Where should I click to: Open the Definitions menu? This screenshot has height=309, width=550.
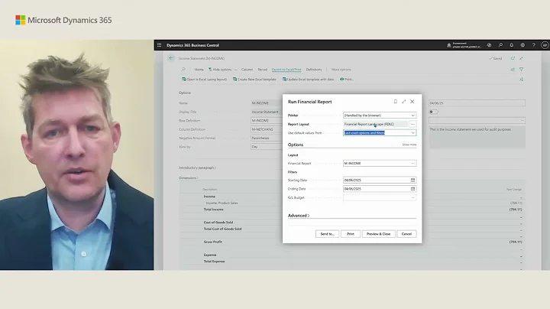314,70
